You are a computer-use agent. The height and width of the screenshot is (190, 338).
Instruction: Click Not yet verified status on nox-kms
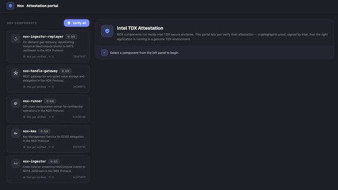34,147
